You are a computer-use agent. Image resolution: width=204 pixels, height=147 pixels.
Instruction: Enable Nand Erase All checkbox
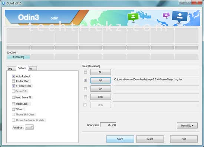(x=13, y=97)
